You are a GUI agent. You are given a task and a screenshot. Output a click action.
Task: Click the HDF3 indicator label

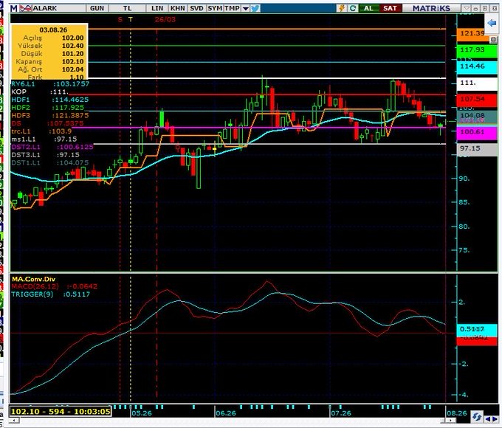[x=20, y=116]
